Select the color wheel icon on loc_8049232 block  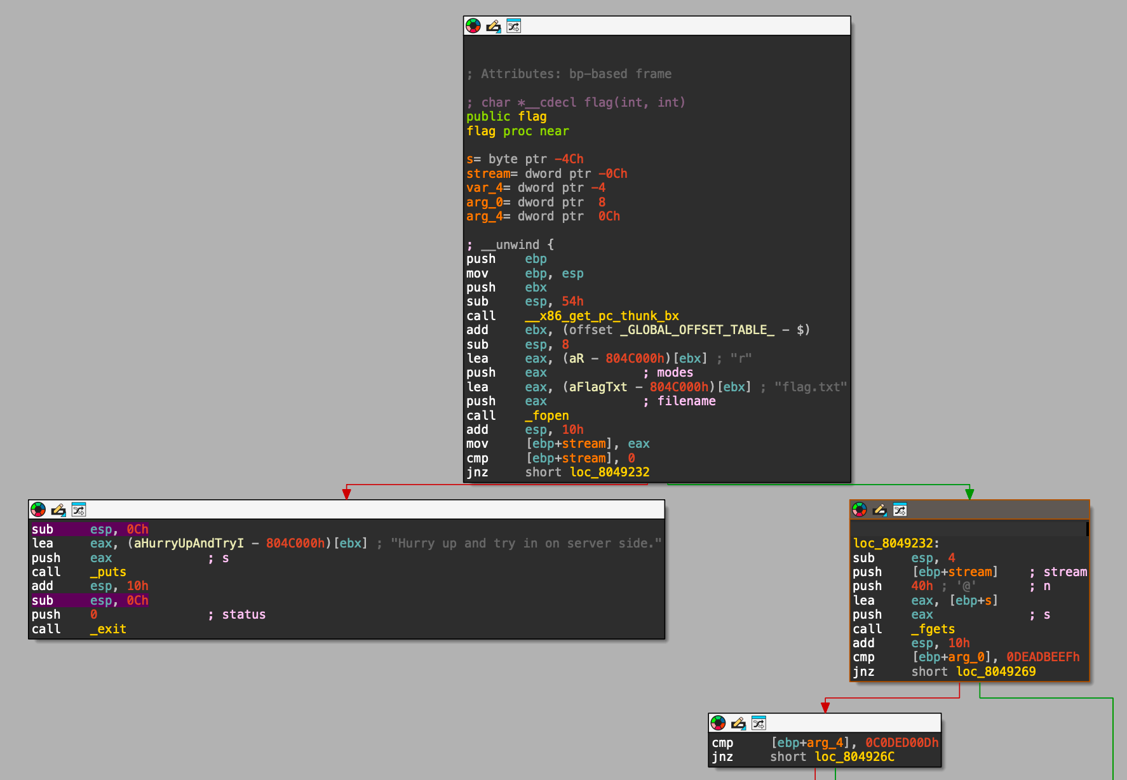click(859, 509)
